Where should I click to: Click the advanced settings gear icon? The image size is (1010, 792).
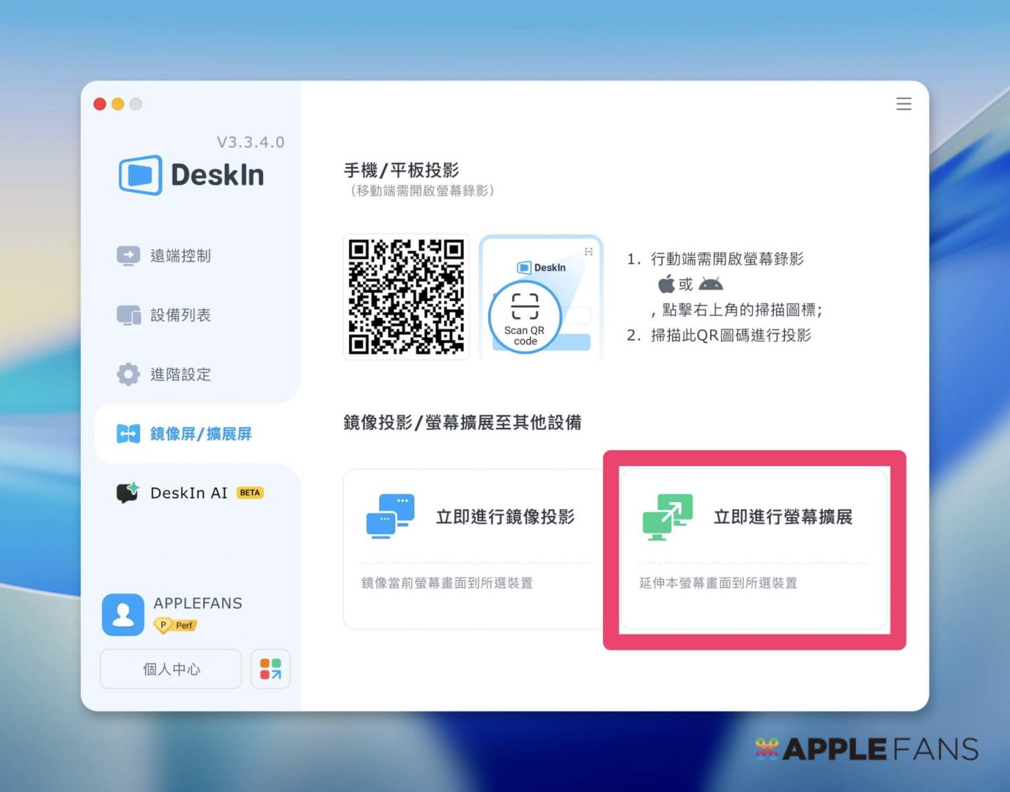(128, 375)
